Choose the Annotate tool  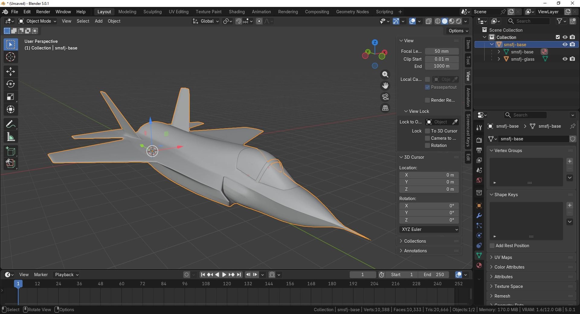[x=11, y=124]
